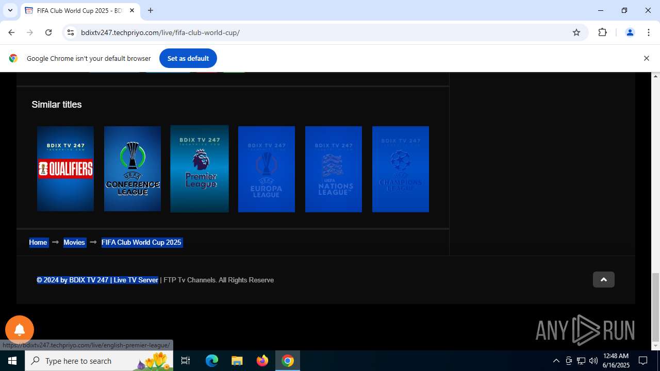The image size is (660, 371).
Task: Open the Chrome profile menu
Action: pos(630,32)
